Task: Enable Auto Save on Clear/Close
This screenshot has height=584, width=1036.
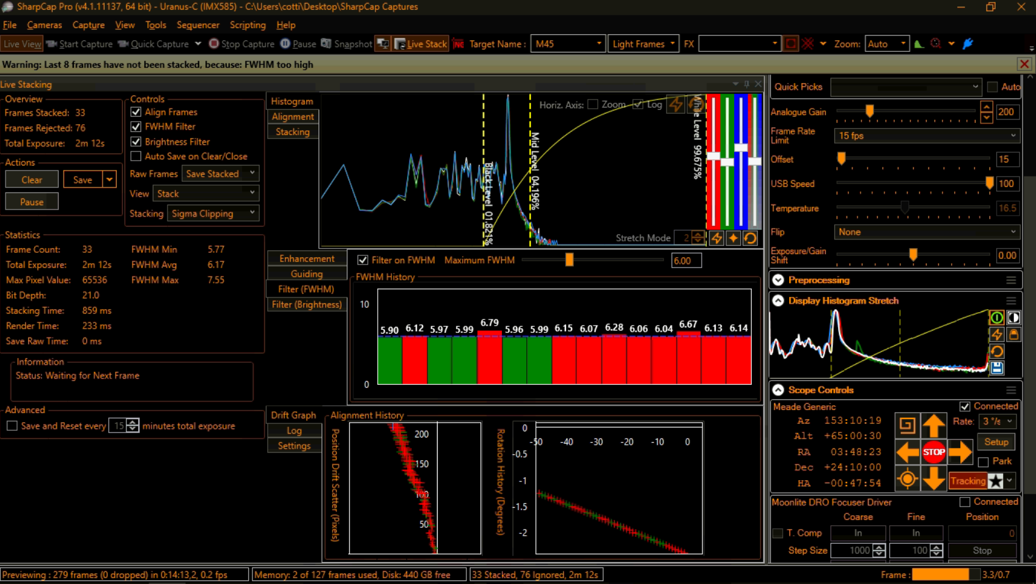Action: (136, 156)
